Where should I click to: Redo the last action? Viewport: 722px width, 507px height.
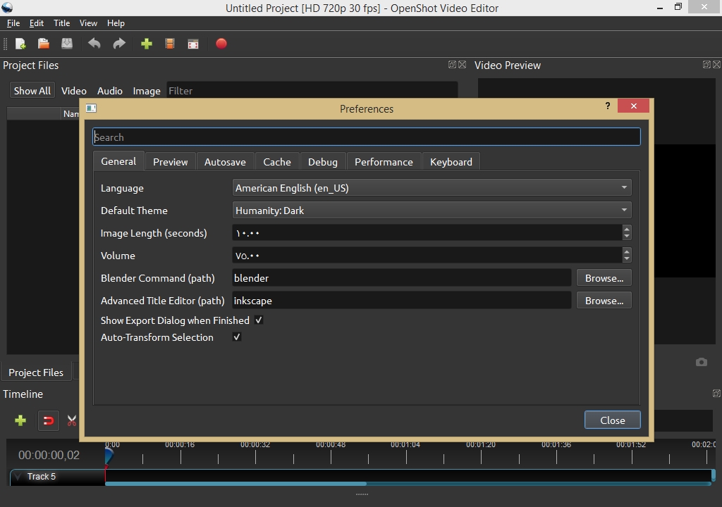(118, 43)
